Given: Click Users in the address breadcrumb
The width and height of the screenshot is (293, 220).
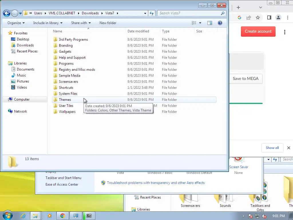Looking at the screenshot, I should 38,13.
